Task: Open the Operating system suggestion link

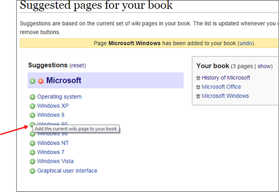Action: pos(59,96)
